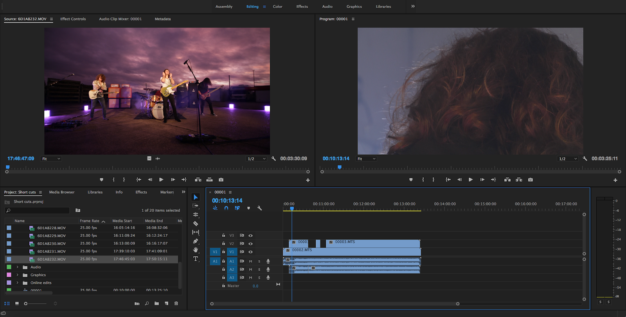Screen dimensions: 626x317
Task: Expand the Graphics bin folder
Action: click(x=17, y=275)
